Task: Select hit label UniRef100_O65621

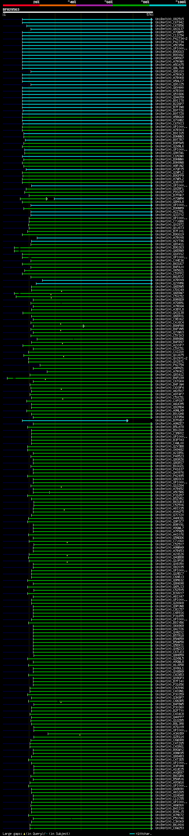Action: click(170, 270)
